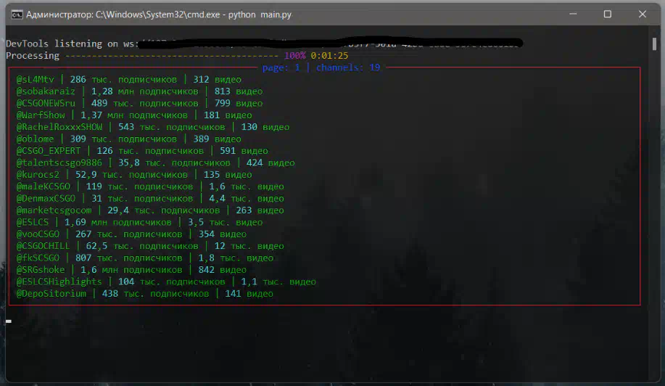Click the 'page: 1' header text
The height and width of the screenshot is (386, 665).
pos(281,67)
